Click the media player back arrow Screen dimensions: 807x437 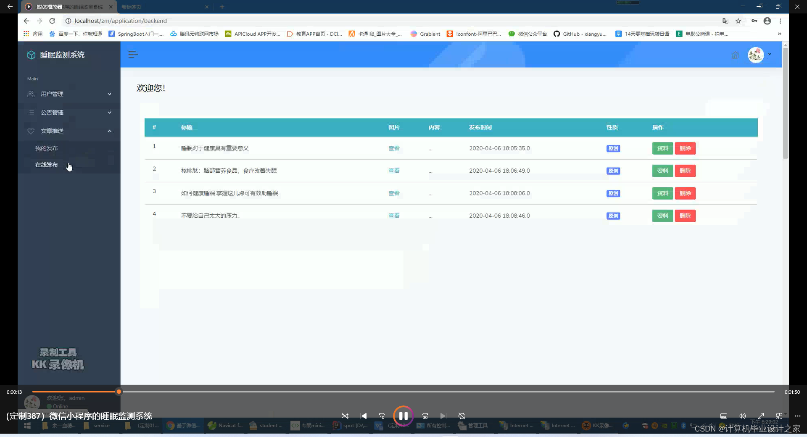coord(10,7)
